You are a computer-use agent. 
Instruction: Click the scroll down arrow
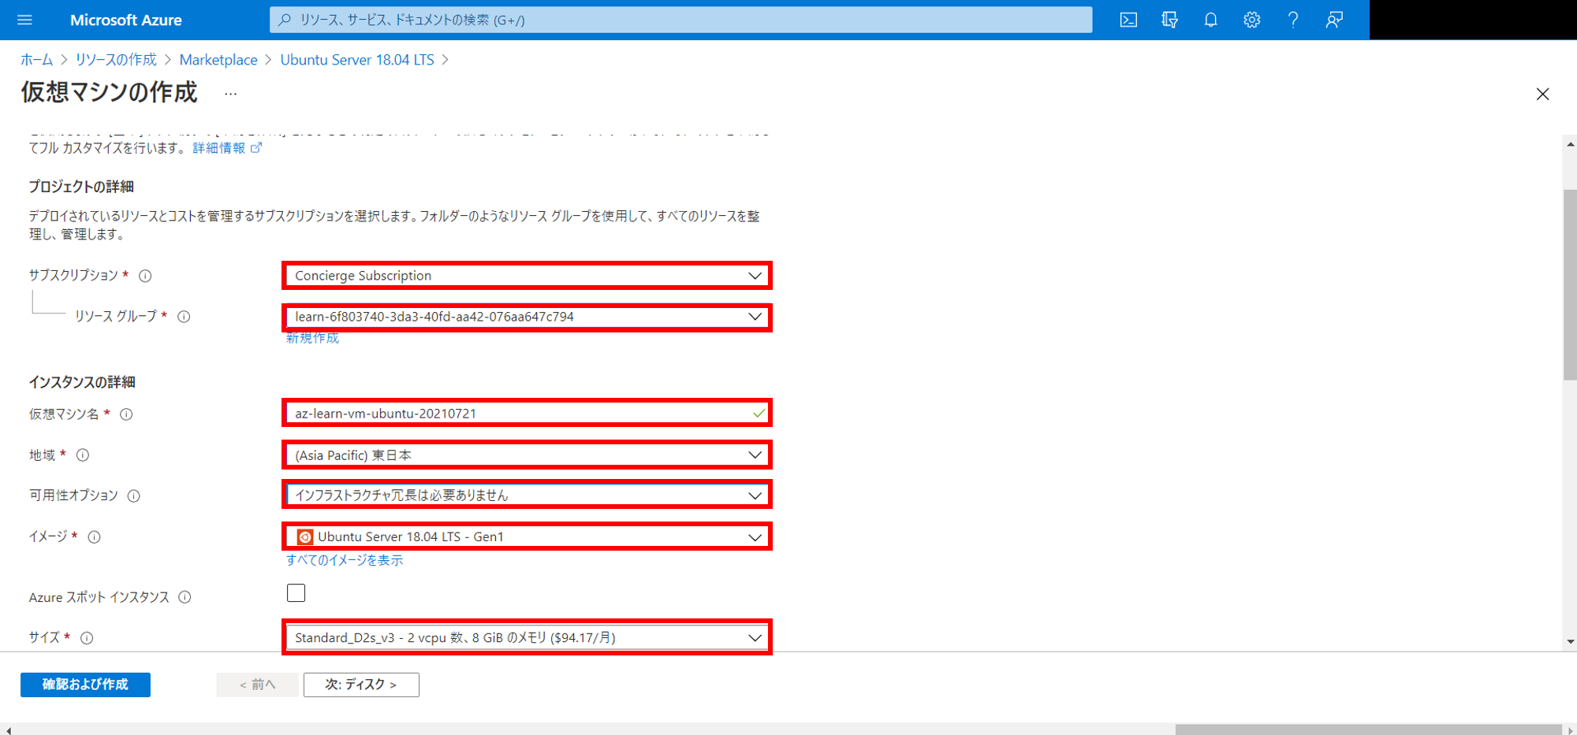(1570, 642)
